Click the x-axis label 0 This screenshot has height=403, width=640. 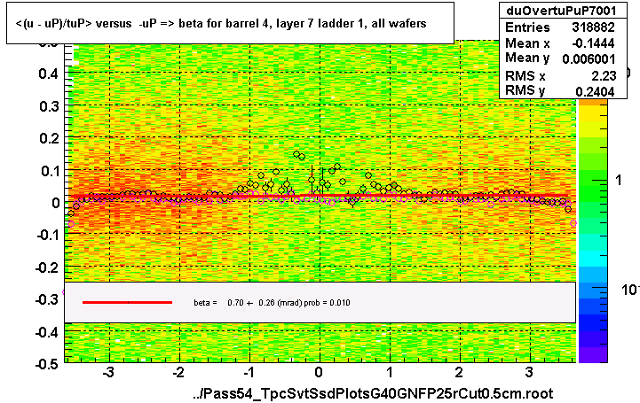coord(319,372)
